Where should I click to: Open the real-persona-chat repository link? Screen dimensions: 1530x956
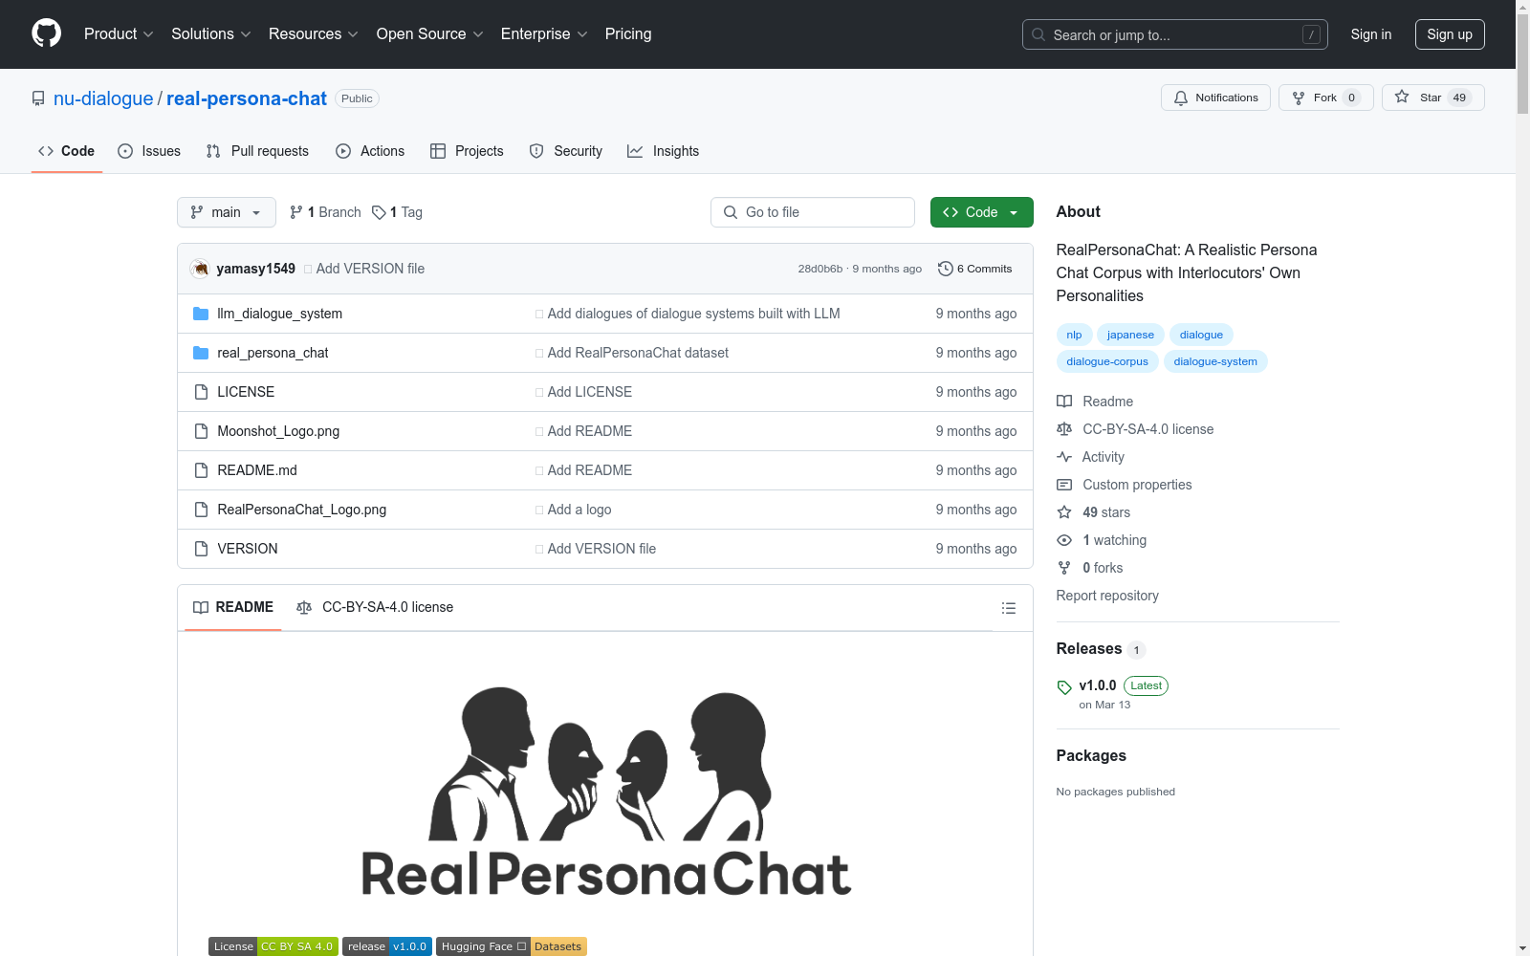pyautogui.click(x=247, y=98)
